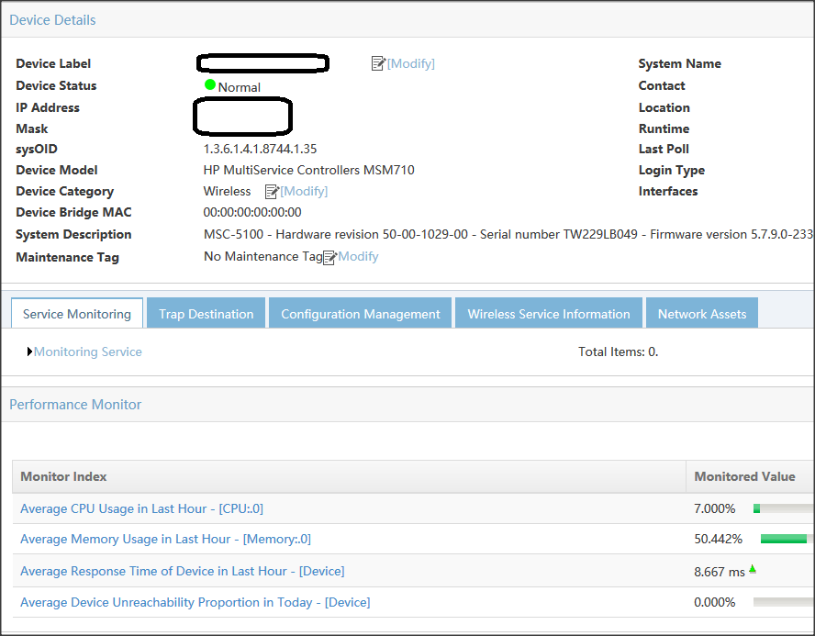The image size is (815, 636).
Task: Click the Location field label
Action: point(664,107)
